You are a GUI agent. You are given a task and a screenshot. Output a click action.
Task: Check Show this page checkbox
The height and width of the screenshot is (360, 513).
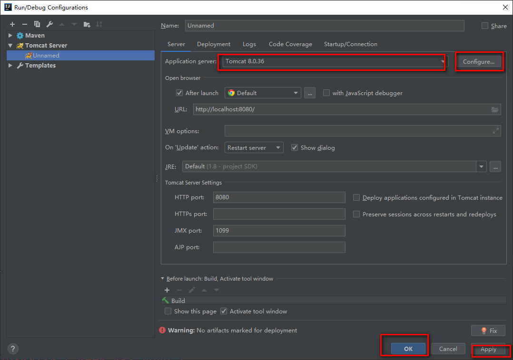(x=168, y=311)
